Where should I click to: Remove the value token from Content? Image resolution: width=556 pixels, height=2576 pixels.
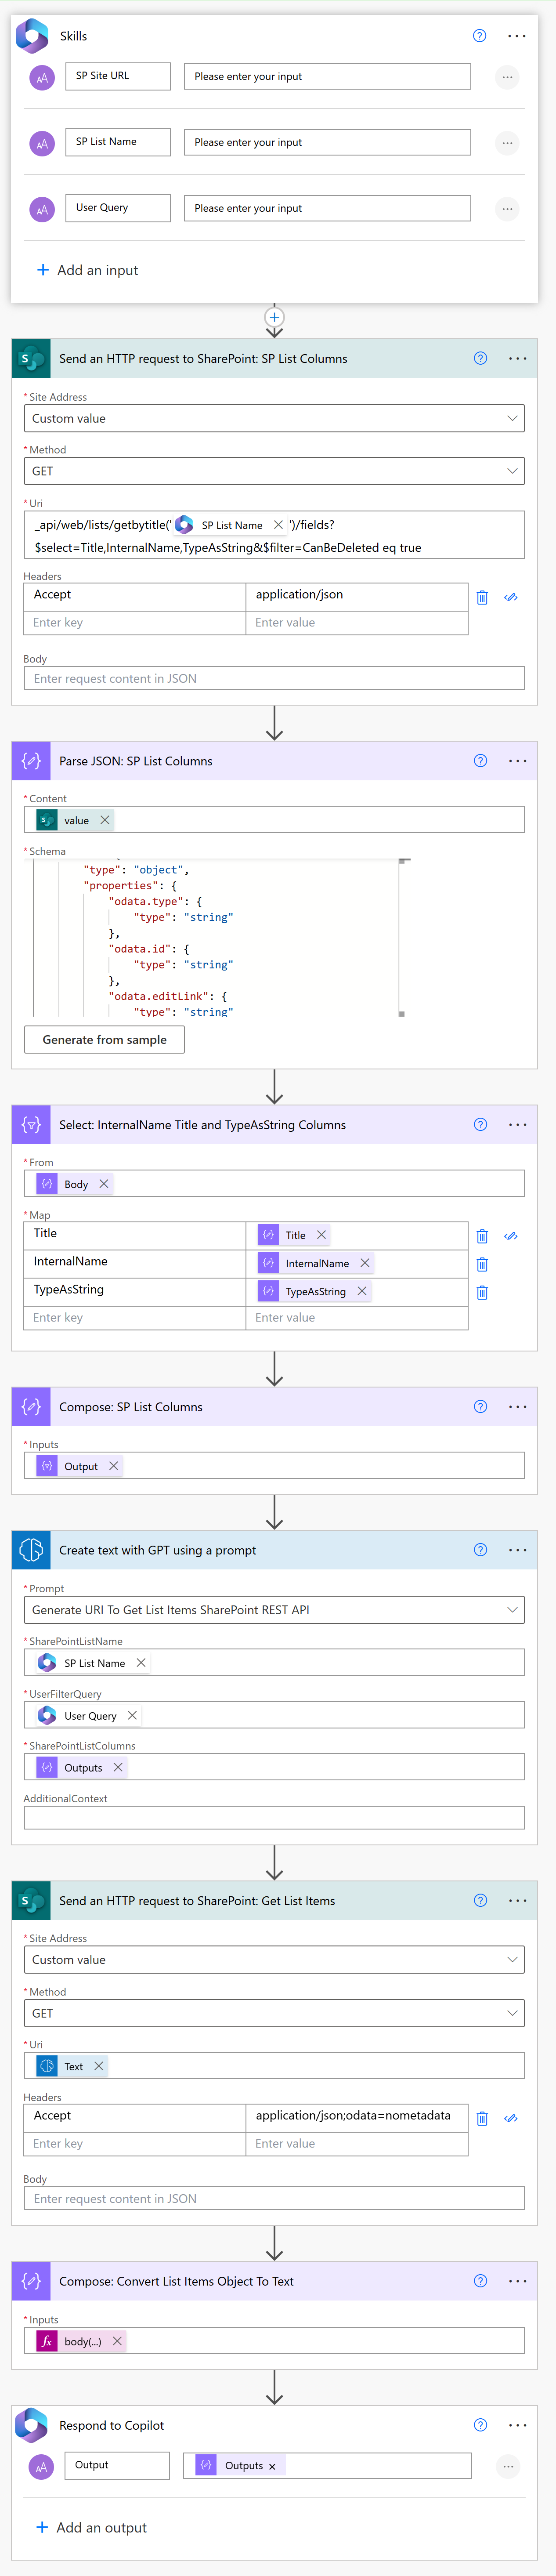[105, 820]
